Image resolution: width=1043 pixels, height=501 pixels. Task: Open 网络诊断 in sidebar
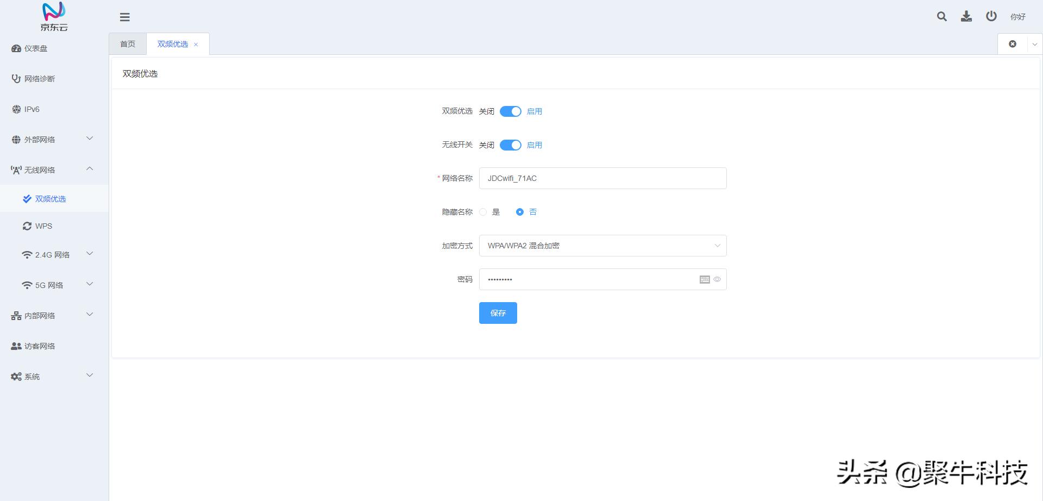tap(54, 79)
